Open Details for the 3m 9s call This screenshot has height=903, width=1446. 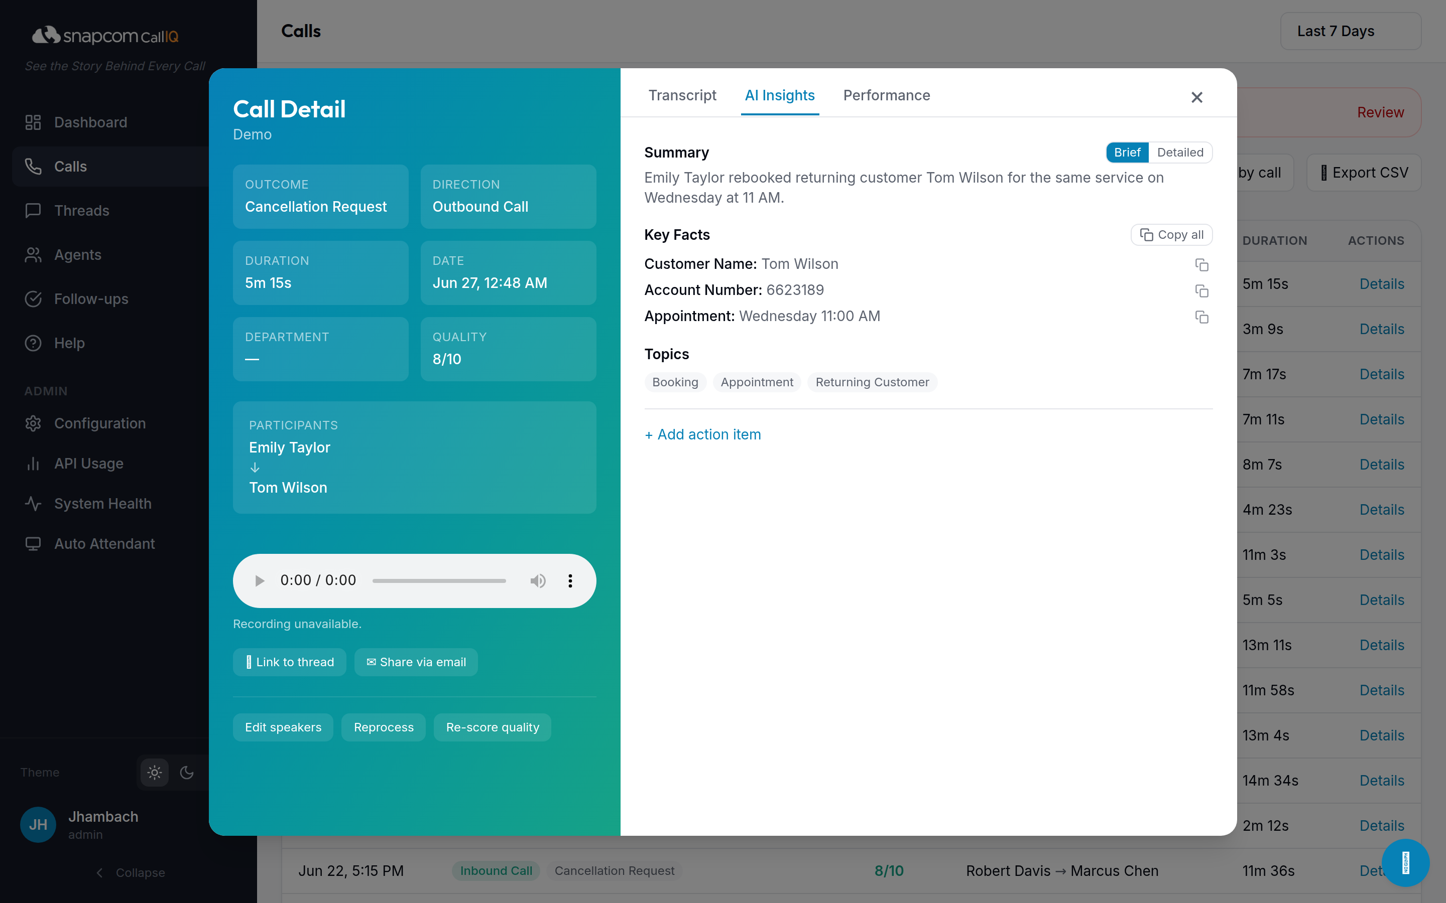click(1381, 329)
